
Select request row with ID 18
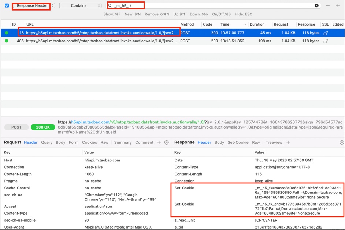(172, 33)
